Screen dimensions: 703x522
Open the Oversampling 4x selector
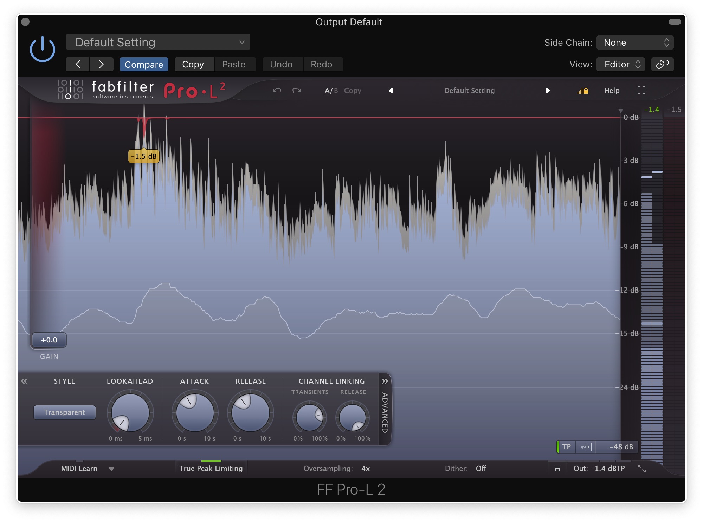point(366,469)
